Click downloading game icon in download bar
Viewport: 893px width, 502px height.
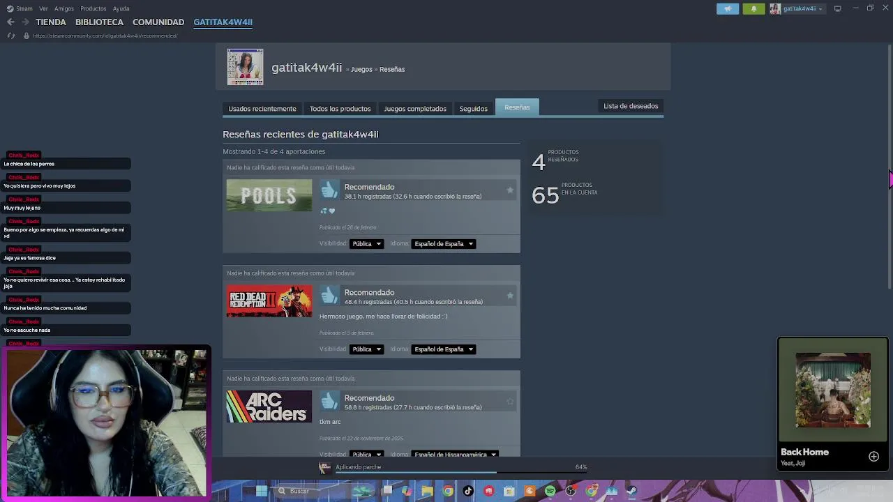[x=324, y=468]
